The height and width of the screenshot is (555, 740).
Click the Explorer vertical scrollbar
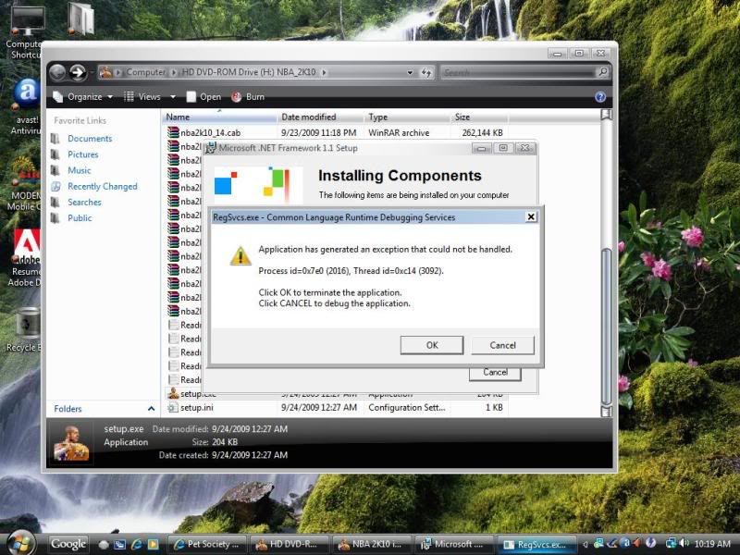[x=607, y=326]
